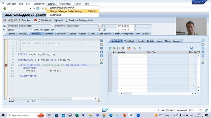The height and width of the screenshot is (118, 211).
Task: Click Services headset icon beside source code panel
Action: click(x=102, y=59)
